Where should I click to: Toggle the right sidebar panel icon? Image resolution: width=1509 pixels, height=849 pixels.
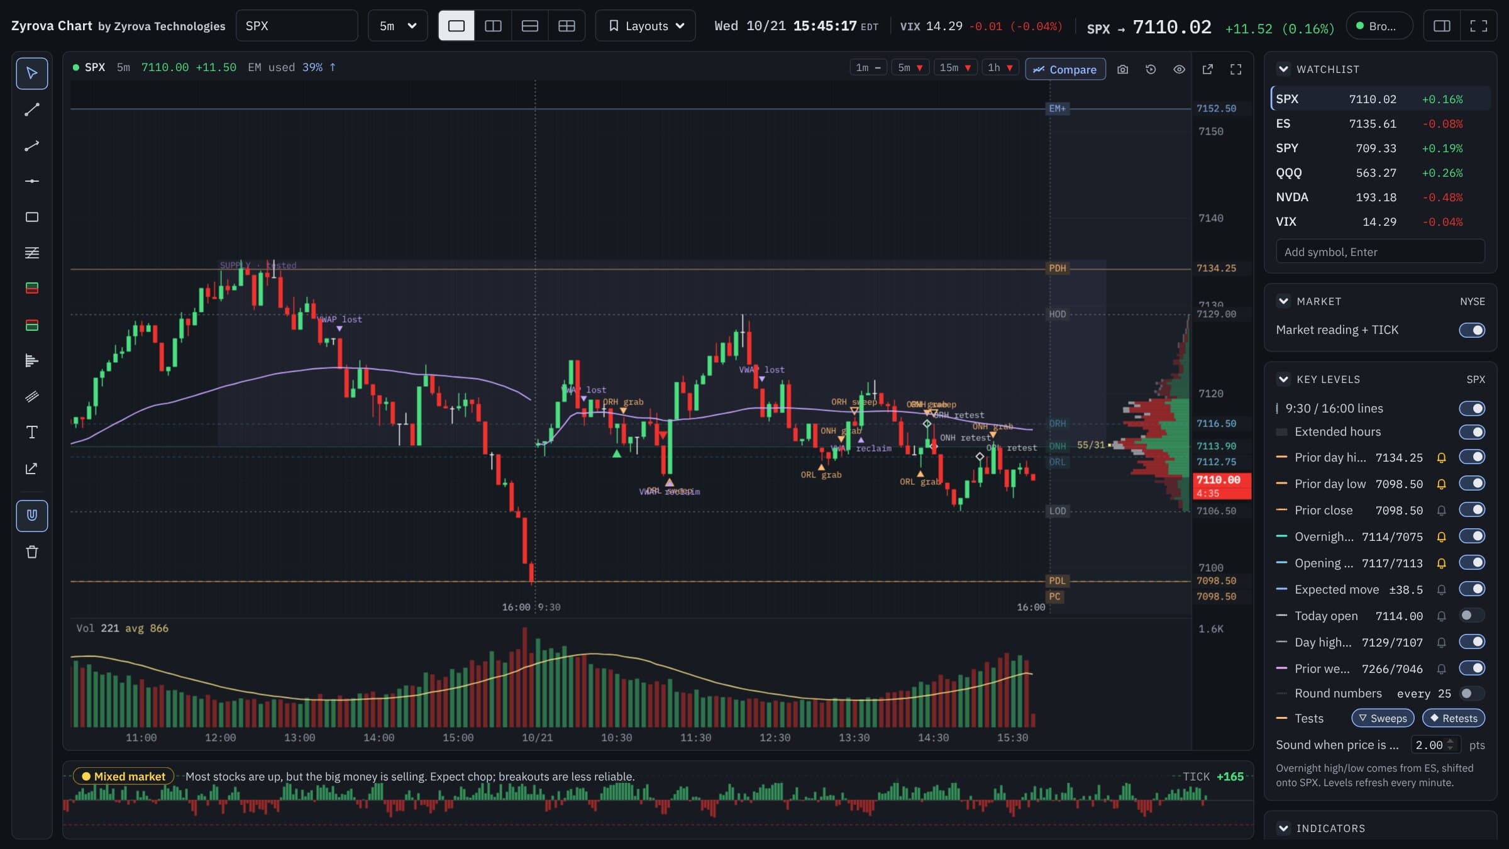pos(1442,26)
